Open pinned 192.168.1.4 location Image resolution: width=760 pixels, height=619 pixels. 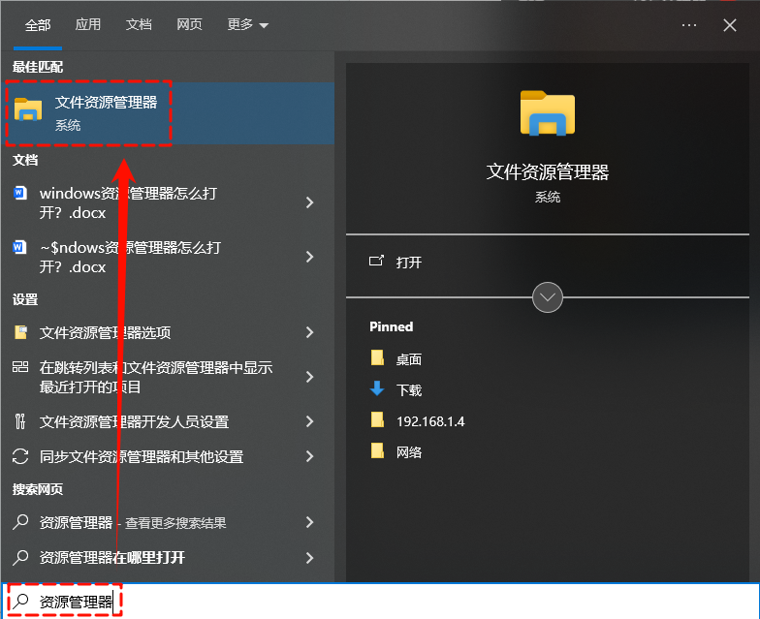tap(430, 421)
